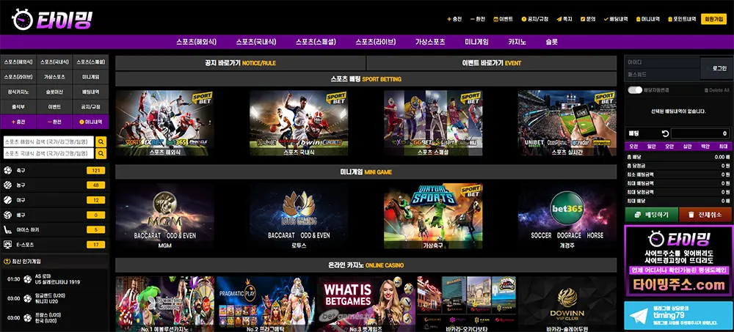Open 배팅내역 in the top header

click(616, 19)
